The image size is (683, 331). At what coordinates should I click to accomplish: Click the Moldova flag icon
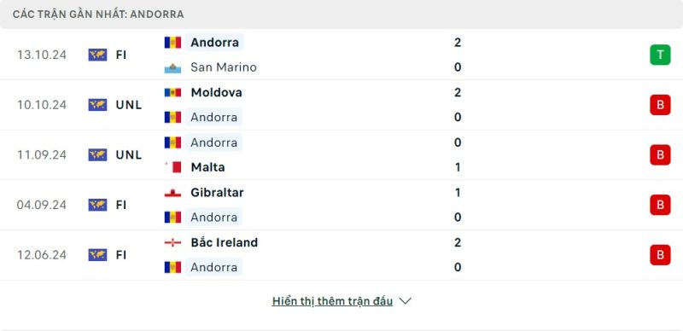172,92
